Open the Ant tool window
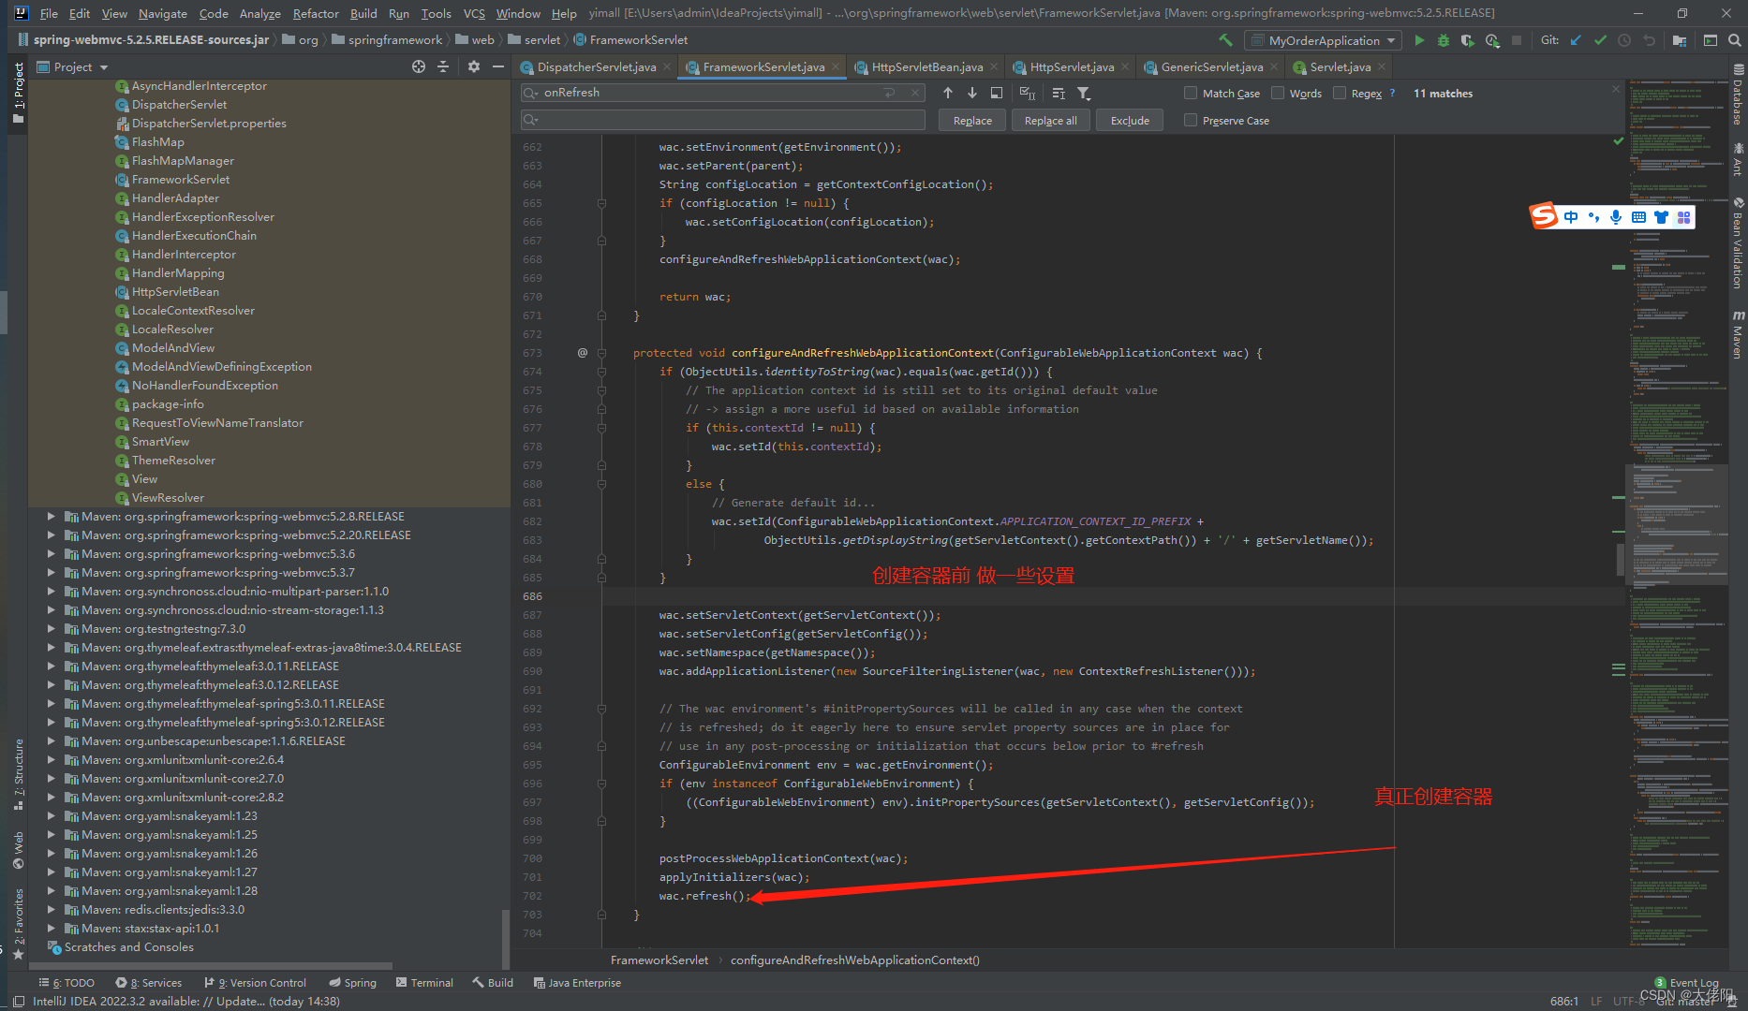The width and height of the screenshot is (1748, 1011). pyautogui.click(x=1739, y=159)
